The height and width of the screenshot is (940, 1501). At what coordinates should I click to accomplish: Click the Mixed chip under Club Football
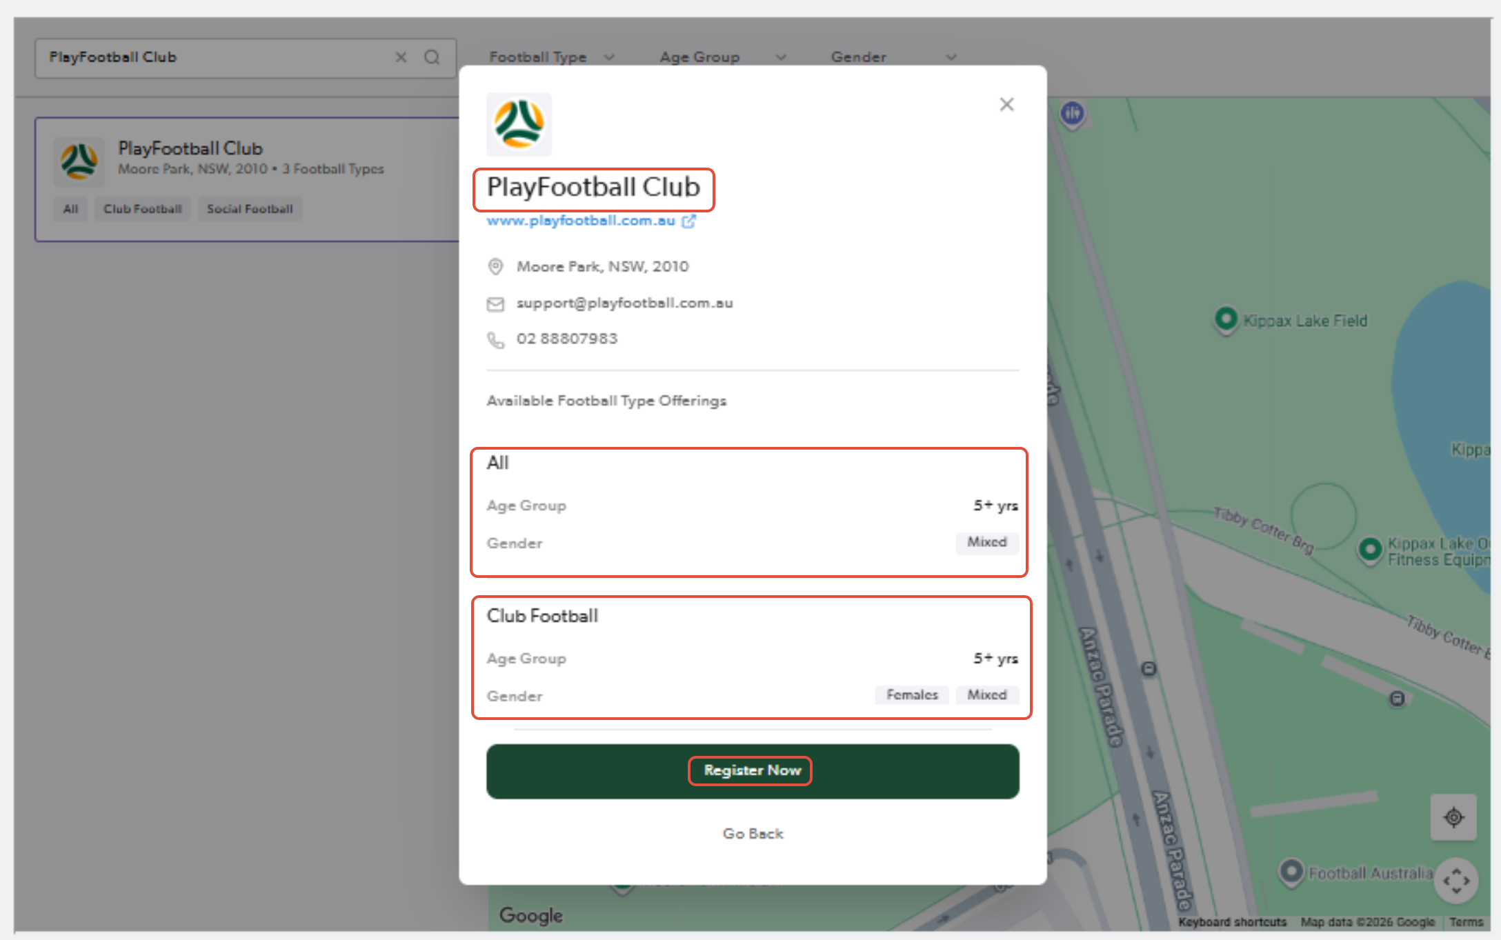(x=987, y=695)
